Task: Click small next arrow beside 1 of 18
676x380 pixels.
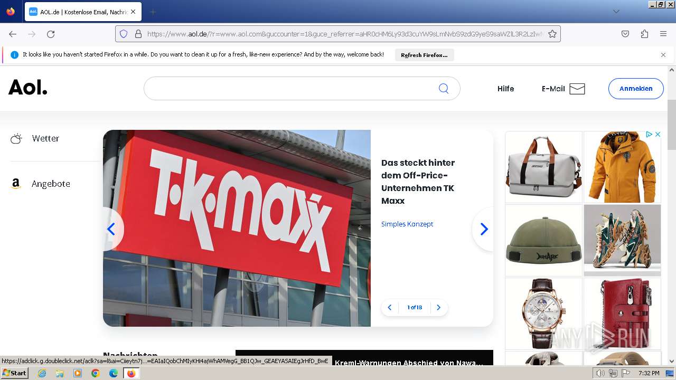Action: [x=438, y=308]
